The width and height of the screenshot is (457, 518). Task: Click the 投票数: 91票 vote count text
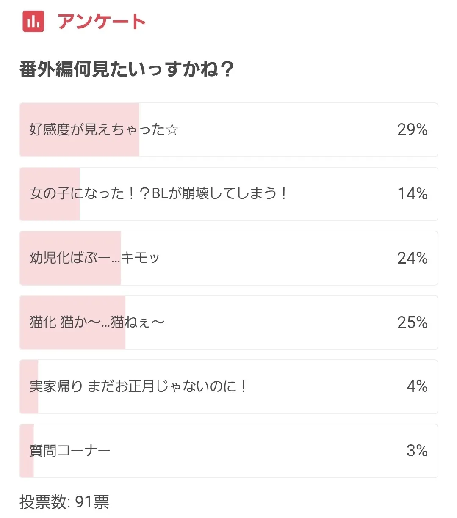click(64, 502)
